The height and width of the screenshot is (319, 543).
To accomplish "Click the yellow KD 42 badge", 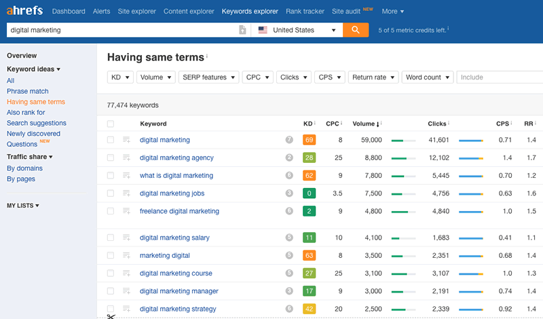I will click(309, 309).
